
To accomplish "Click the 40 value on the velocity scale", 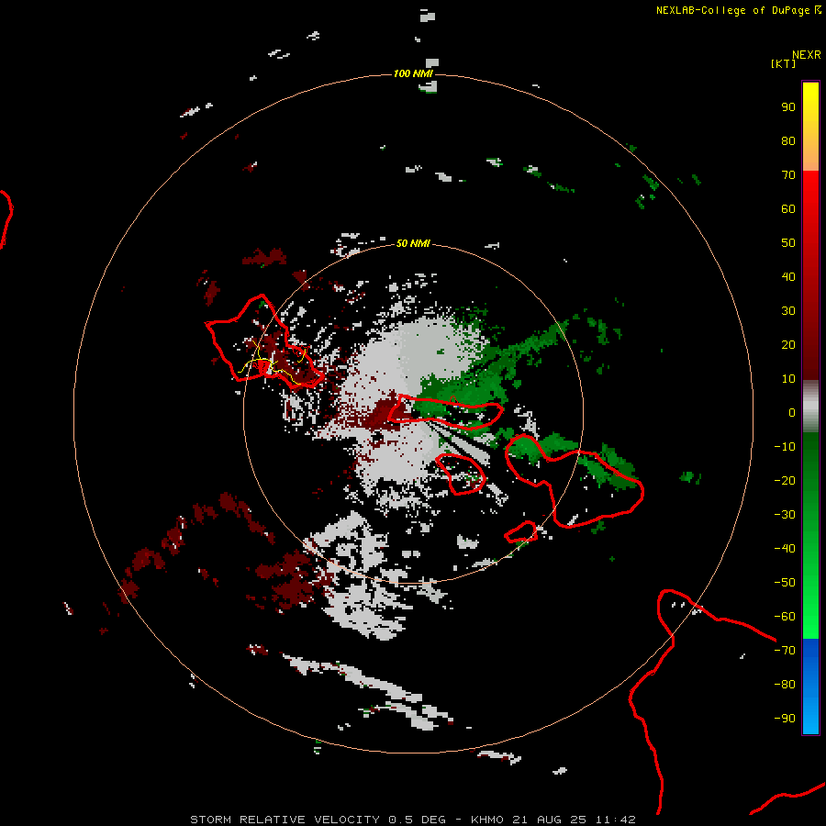I will point(788,277).
